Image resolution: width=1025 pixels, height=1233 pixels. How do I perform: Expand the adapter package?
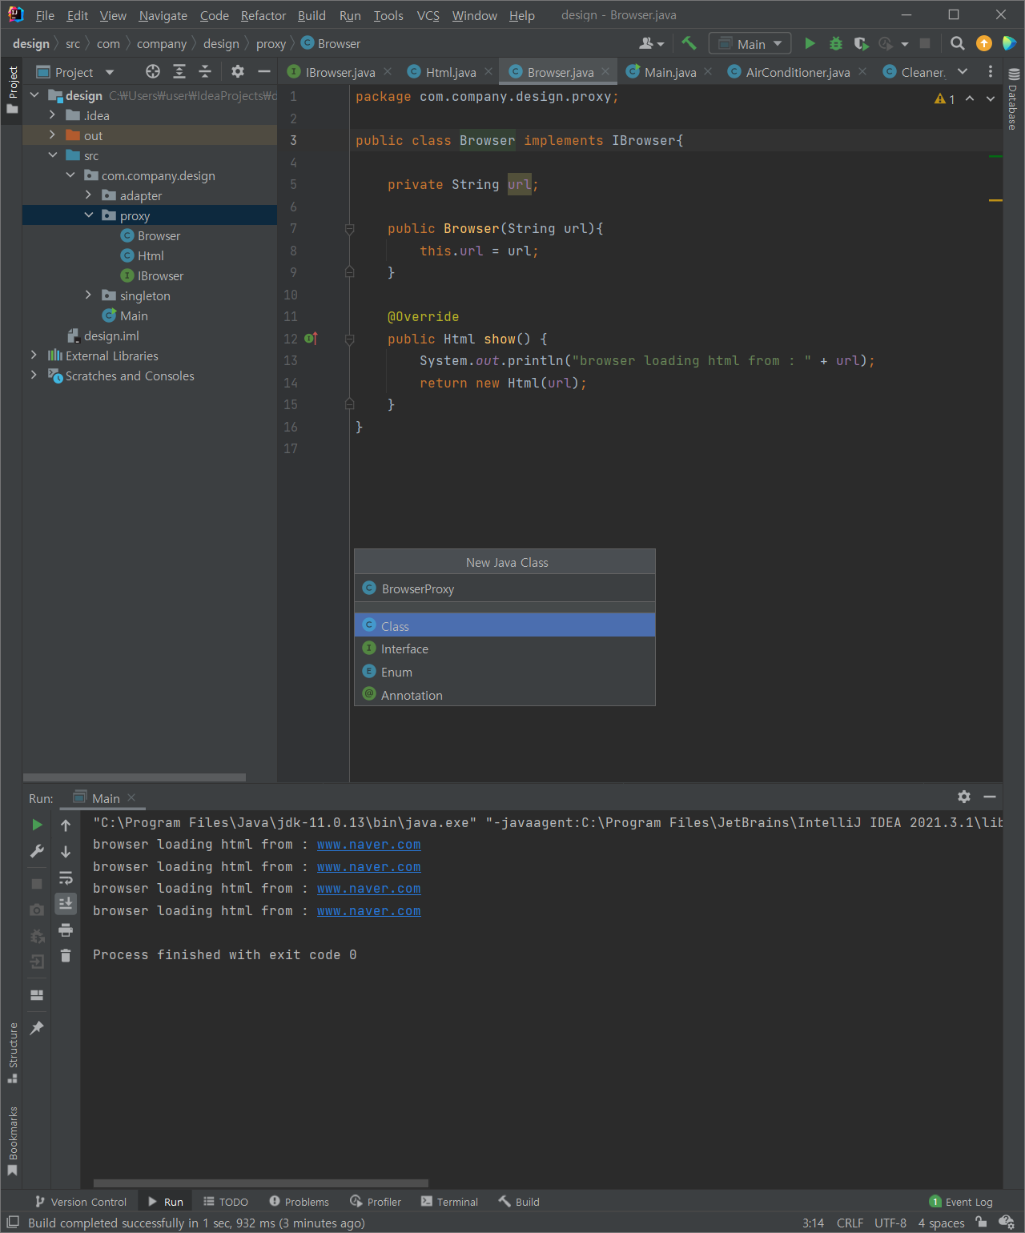pyautogui.click(x=88, y=195)
